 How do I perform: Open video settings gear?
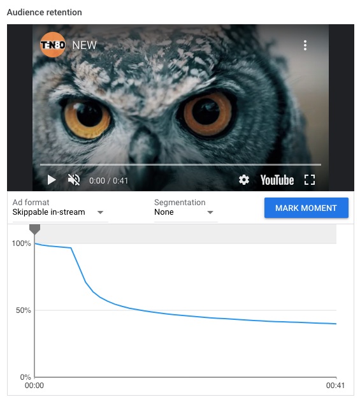click(243, 180)
